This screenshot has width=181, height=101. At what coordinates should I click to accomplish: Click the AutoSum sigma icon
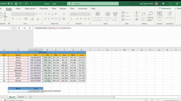point(137,13)
